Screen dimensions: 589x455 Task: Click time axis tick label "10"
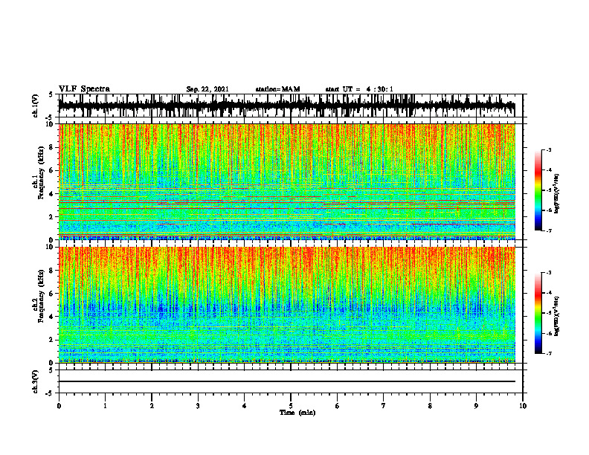coord(523,406)
